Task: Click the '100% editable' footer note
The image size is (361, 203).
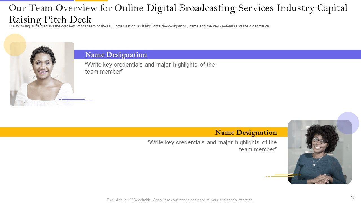Action: pos(180,200)
